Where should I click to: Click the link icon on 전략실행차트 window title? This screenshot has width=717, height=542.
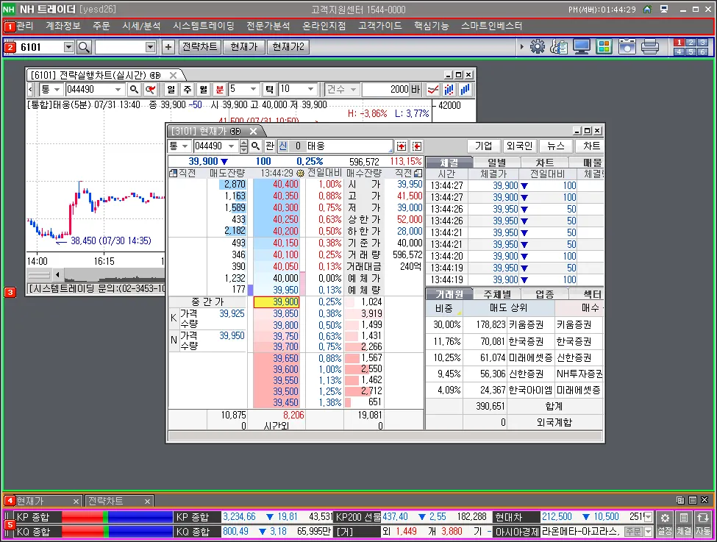click(x=155, y=75)
